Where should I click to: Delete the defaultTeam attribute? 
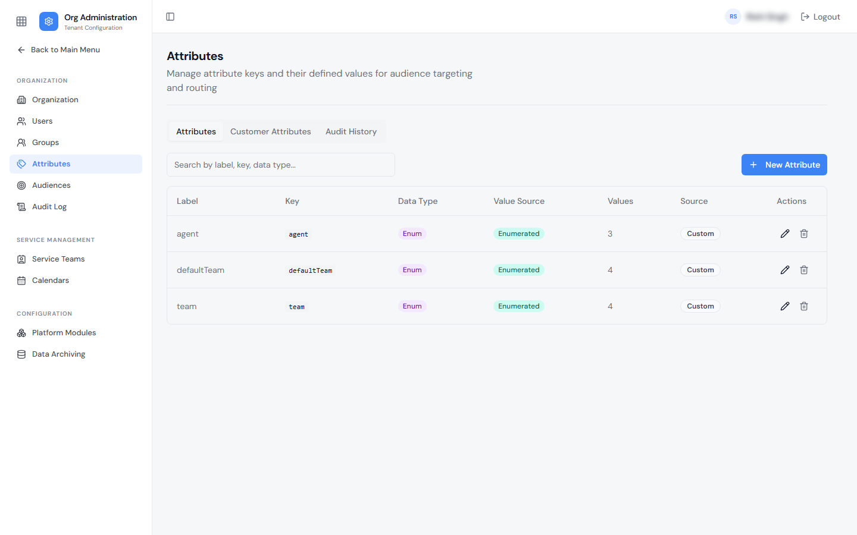(x=804, y=270)
